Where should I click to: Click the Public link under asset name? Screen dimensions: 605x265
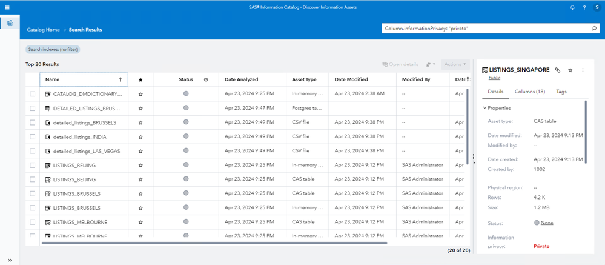[494, 78]
